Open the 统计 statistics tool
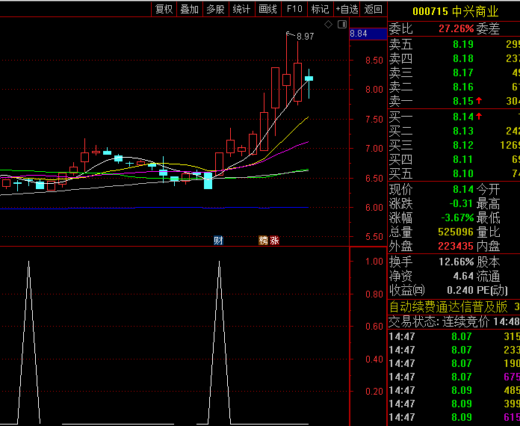 click(241, 9)
